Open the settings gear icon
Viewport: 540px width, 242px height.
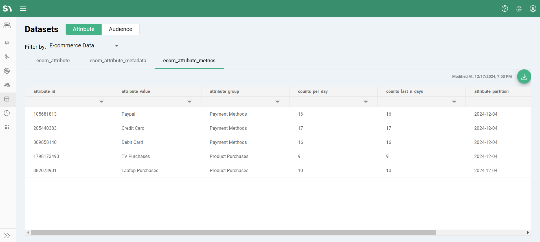519,9
